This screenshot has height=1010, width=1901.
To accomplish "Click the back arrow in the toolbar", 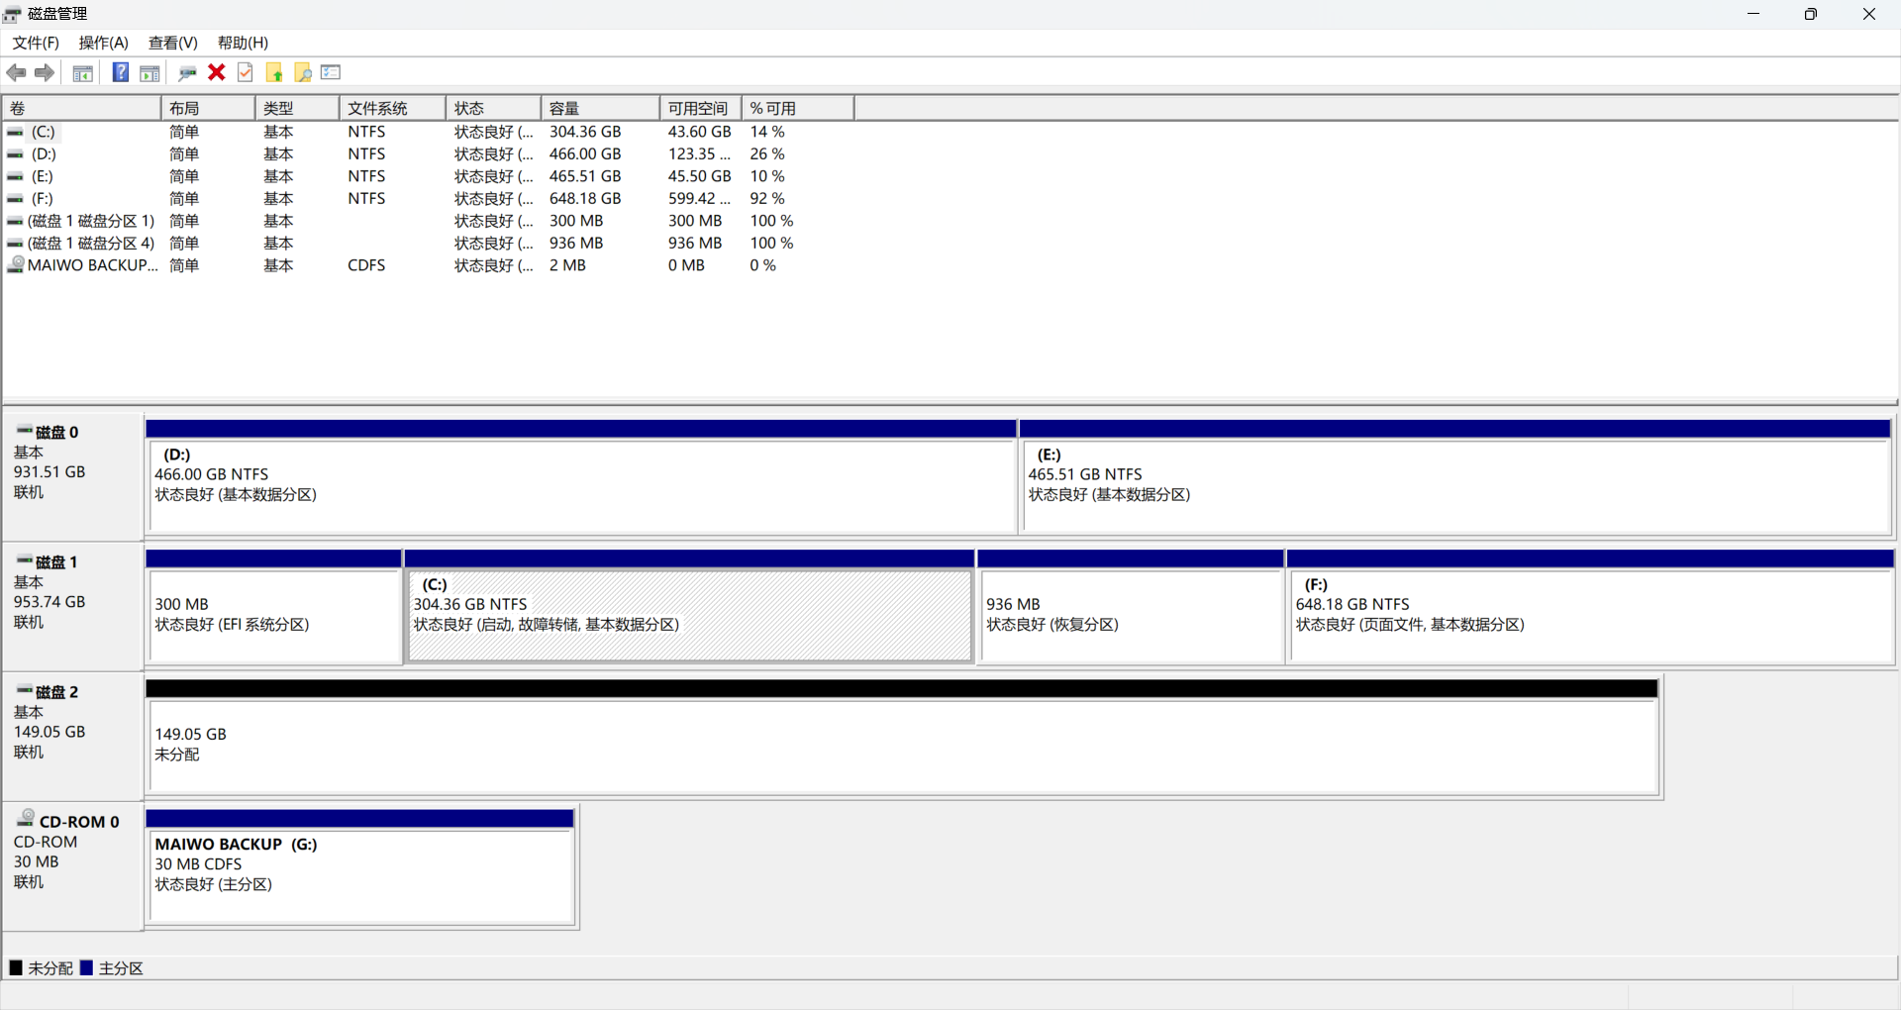I will coord(17,72).
